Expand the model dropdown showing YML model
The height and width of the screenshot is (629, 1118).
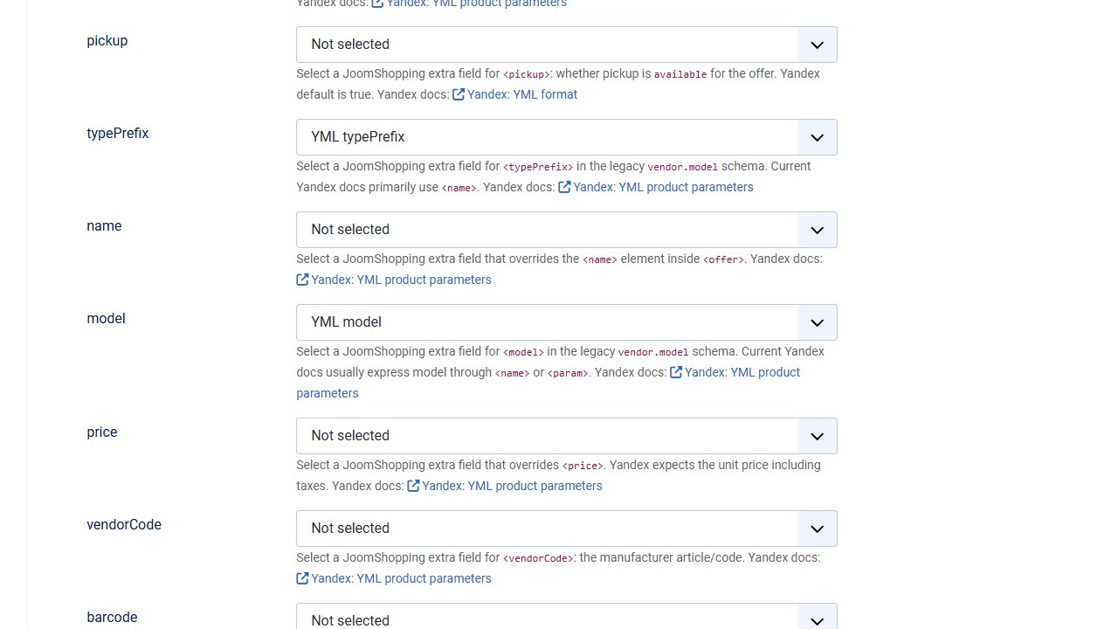(566, 322)
